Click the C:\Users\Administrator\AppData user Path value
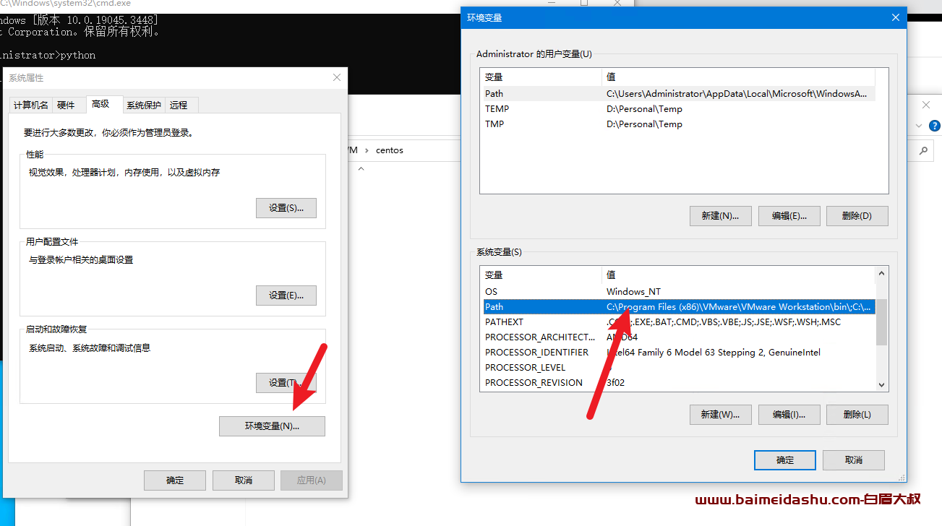Screen dimensions: 942x526 pos(737,94)
